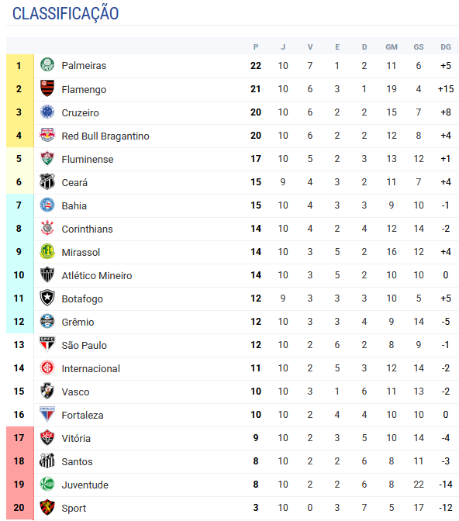Click the Sport club crest
Image resolution: width=459 pixels, height=521 pixels.
click(x=47, y=507)
